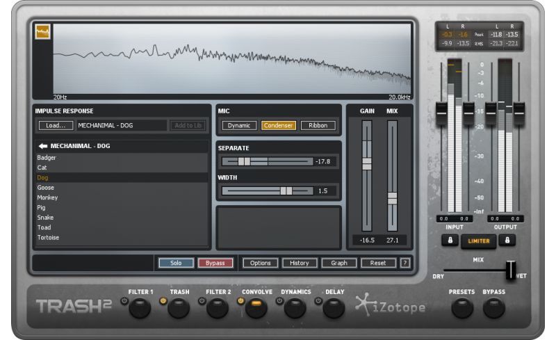This screenshot has height=340, width=556.
Task: Click the Separate value -17.8
Action: [322, 161]
